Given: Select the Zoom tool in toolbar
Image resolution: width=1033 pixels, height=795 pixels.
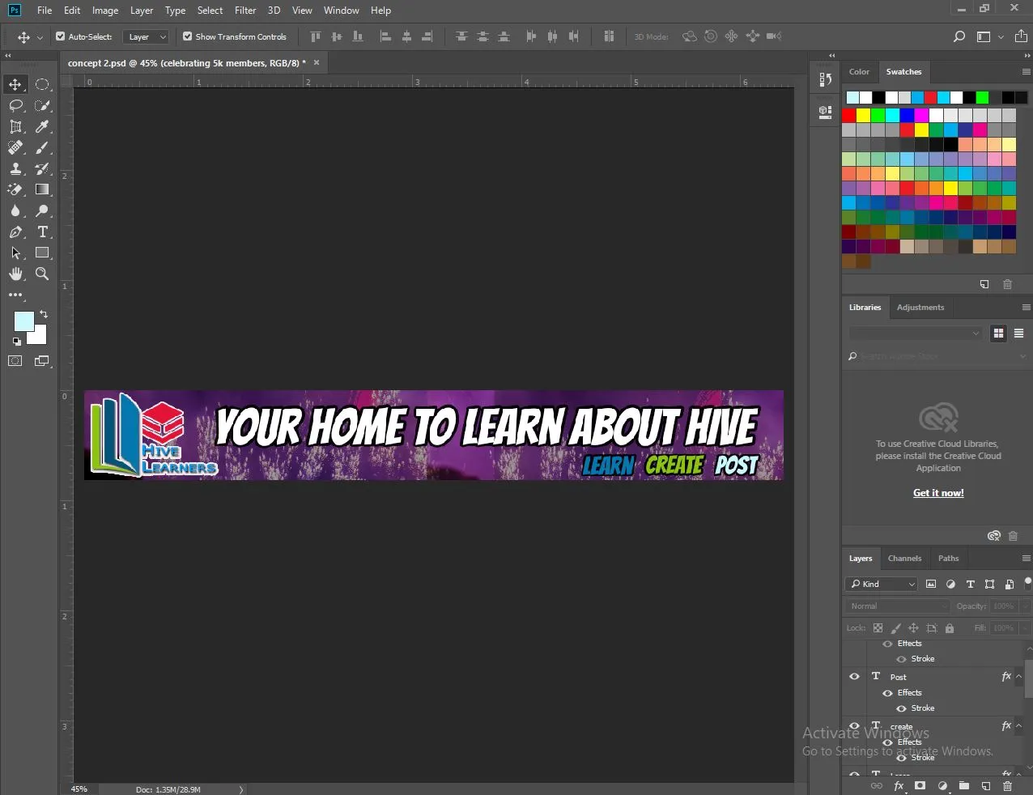Looking at the screenshot, I should pos(42,274).
